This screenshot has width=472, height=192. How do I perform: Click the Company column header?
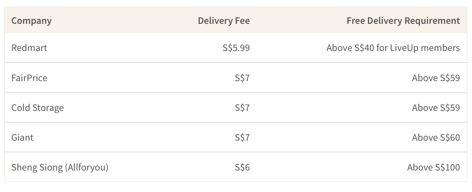(31, 21)
